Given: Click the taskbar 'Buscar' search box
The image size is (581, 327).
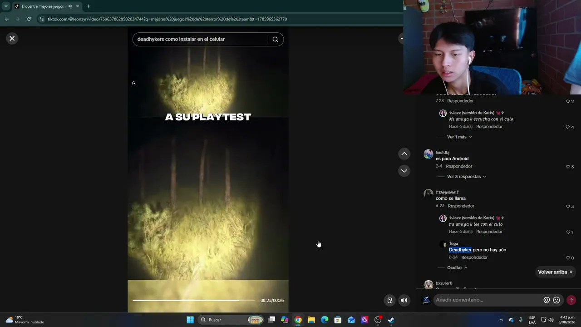Looking at the screenshot, I should coord(231,320).
